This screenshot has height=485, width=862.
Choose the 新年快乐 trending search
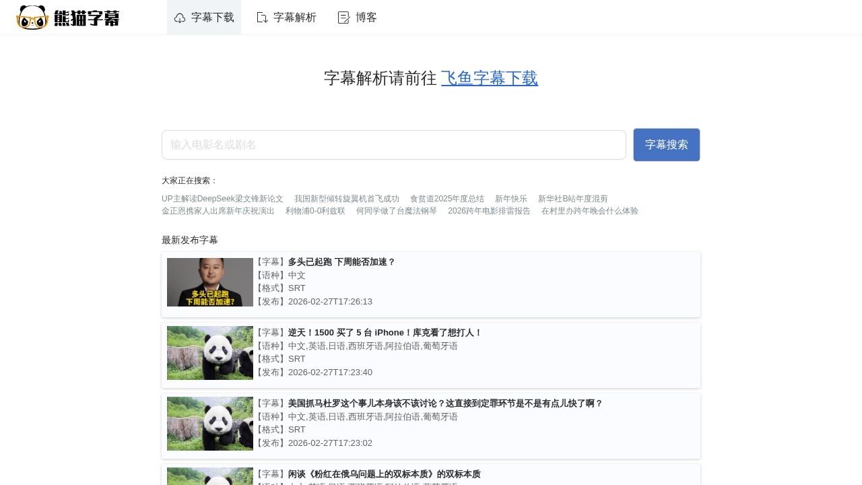tap(510, 199)
